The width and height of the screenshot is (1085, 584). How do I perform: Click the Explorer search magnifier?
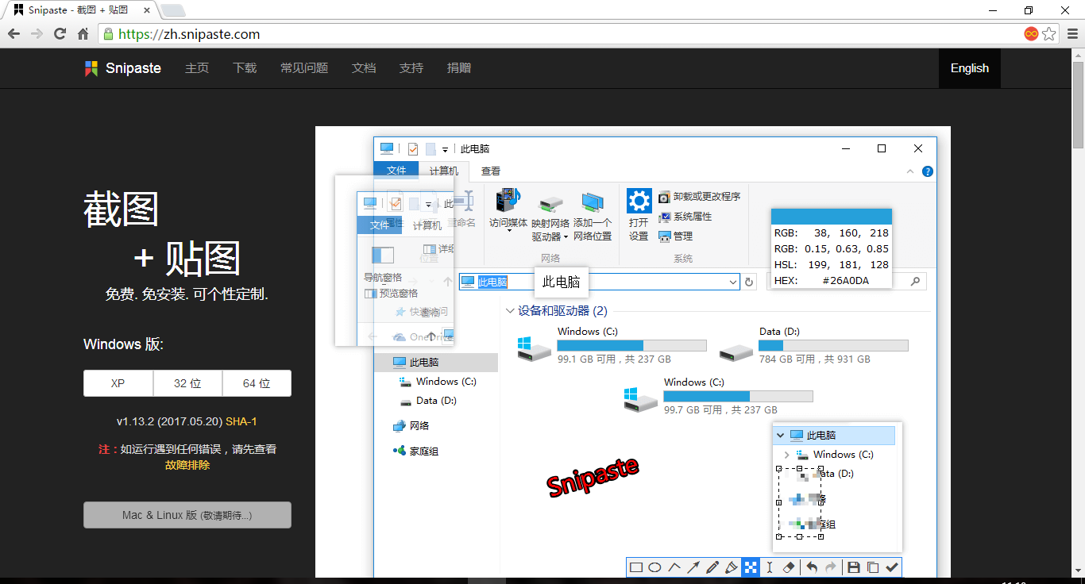click(x=916, y=281)
